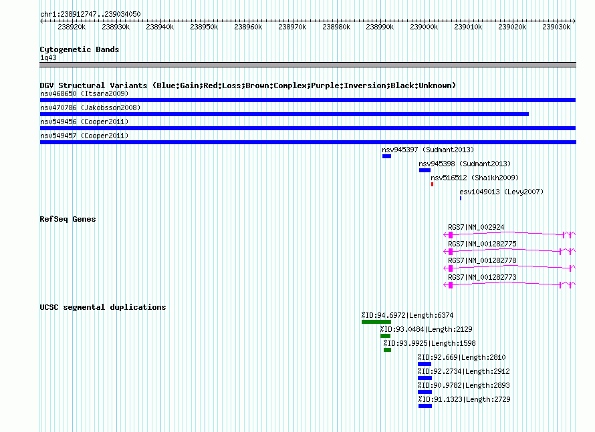
Task: Click the nsv549456 (Cooper2011) label
Action: pos(84,122)
